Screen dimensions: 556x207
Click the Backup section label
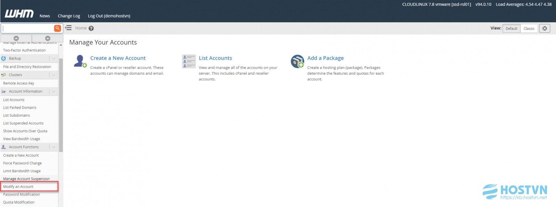click(15, 58)
